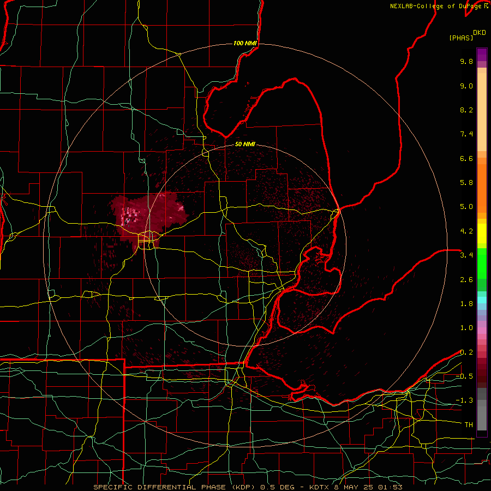Click the 4.2 legend value
The width and height of the screenshot is (491, 491).
coord(466,231)
